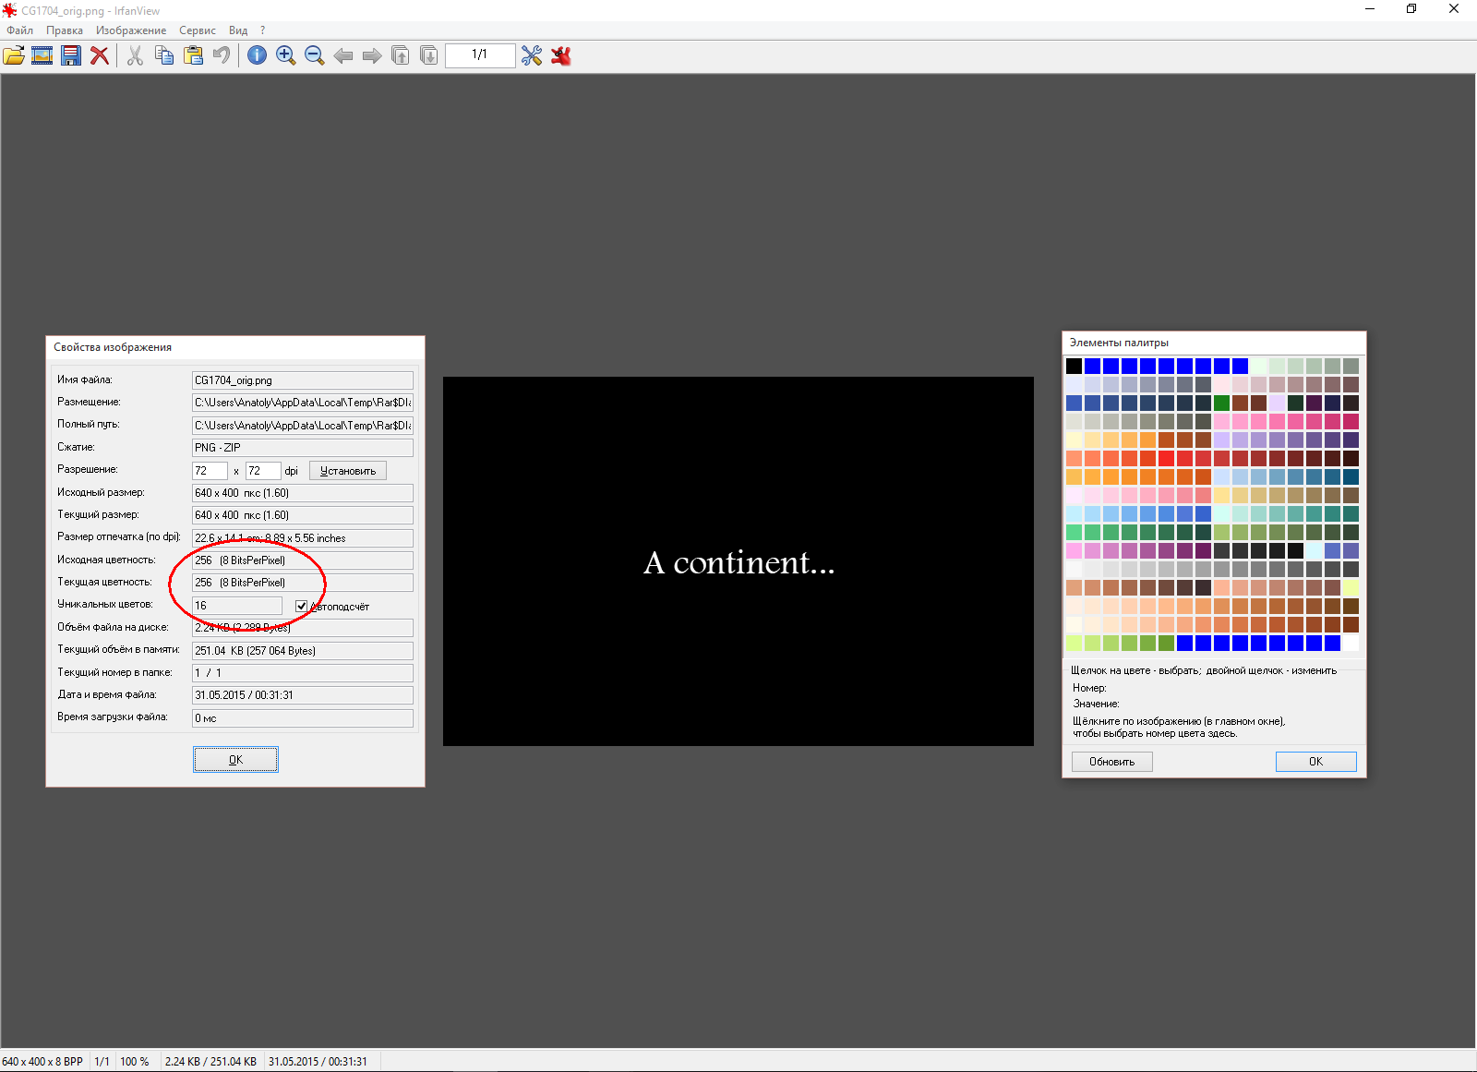Viewport: 1477px width, 1072px height.
Task: Open settings via the tools icon
Action: 532,55
